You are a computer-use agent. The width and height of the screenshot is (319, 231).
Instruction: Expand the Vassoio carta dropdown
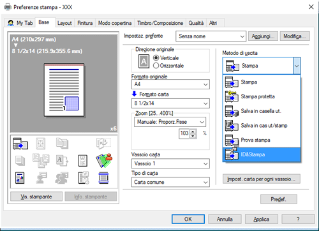(x=170, y=163)
